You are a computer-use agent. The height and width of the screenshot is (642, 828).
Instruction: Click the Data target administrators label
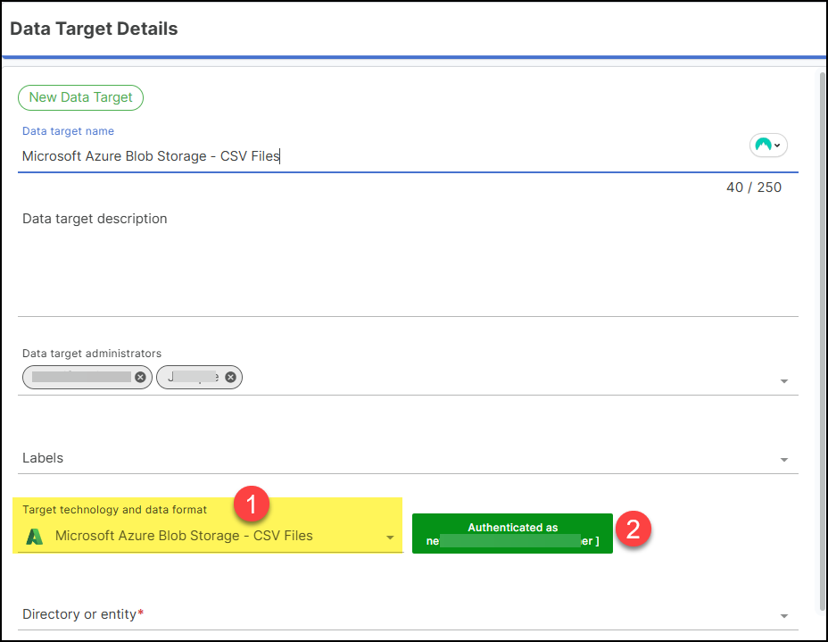92,354
